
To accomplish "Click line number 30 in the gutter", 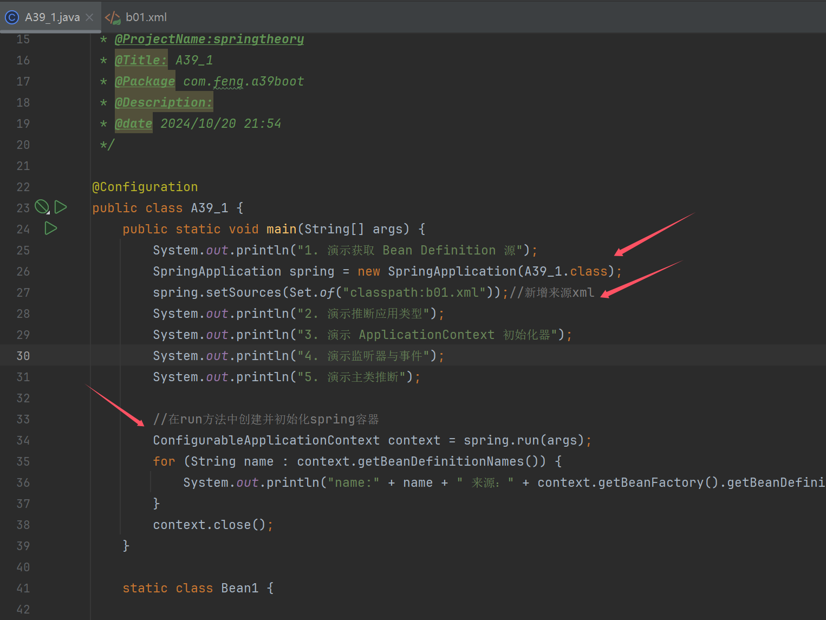I will (23, 356).
